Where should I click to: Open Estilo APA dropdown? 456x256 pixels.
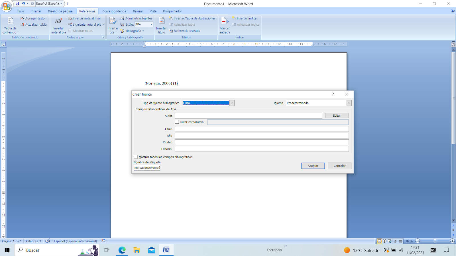point(151,24)
